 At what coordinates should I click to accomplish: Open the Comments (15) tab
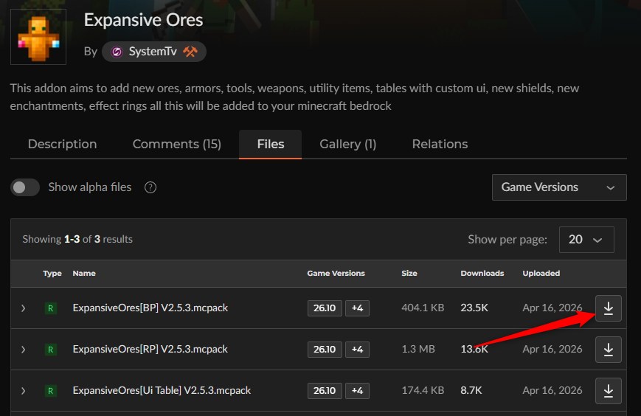tap(176, 144)
